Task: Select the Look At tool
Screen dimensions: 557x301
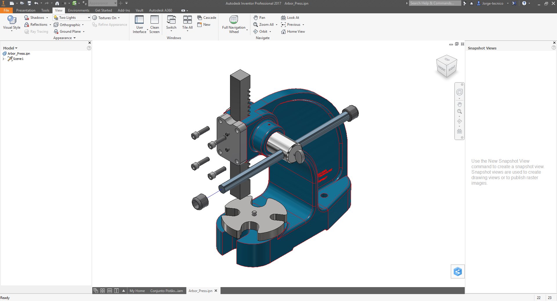Action: pyautogui.click(x=290, y=17)
